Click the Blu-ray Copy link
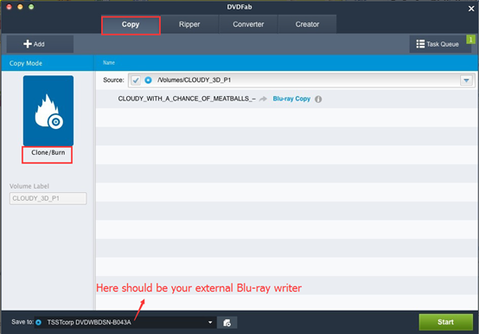Image resolution: width=479 pixels, height=334 pixels. click(291, 99)
